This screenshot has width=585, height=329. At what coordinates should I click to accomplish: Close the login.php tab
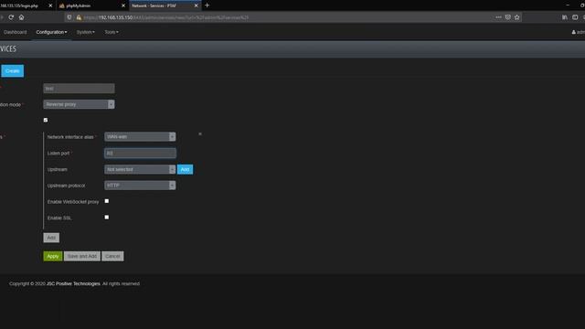click(50, 5)
